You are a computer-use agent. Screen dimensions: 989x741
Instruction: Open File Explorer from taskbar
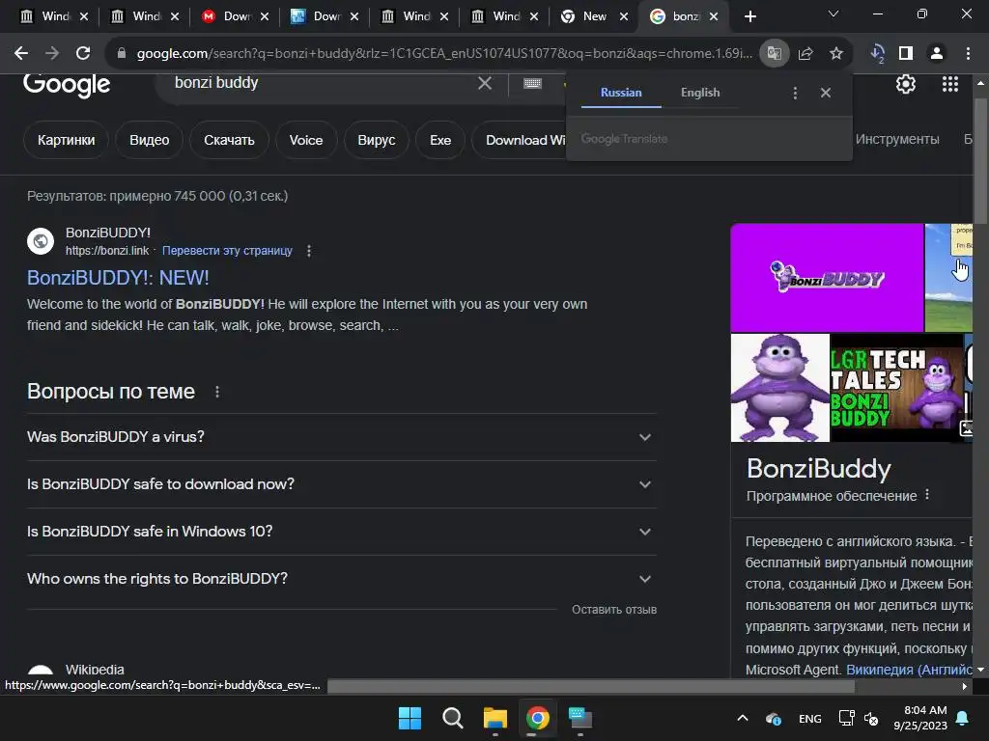[x=495, y=718]
